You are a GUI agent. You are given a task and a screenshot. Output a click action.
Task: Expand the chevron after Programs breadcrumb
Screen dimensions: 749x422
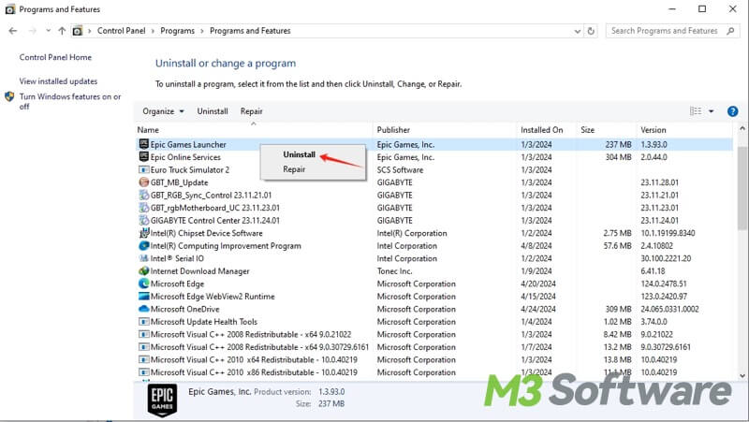pyautogui.click(x=202, y=31)
